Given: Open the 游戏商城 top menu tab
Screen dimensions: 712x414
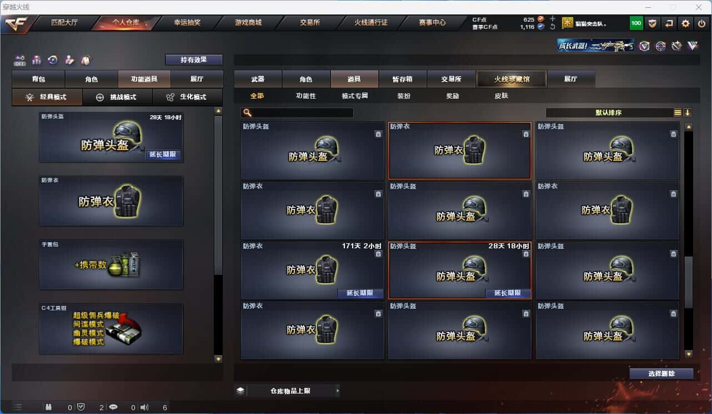Looking at the screenshot, I should [x=248, y=23].
